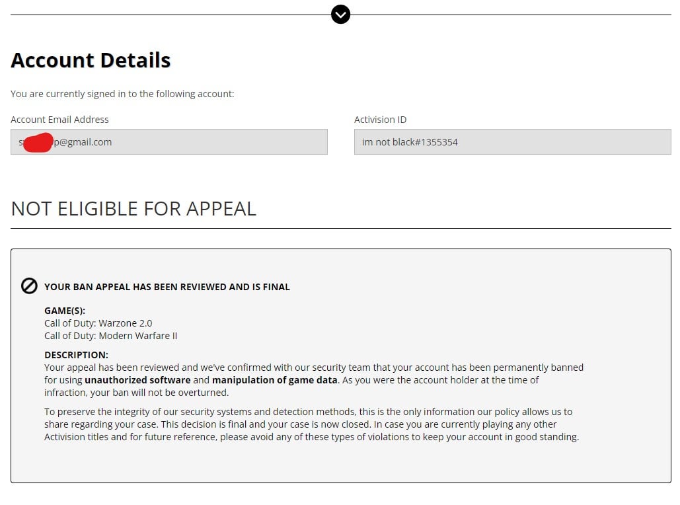Click "YOUR BAN APPEAL HAS BEEN REVIEWED" title
Viewport: 680px width, 505px height.
pos(167,287)
